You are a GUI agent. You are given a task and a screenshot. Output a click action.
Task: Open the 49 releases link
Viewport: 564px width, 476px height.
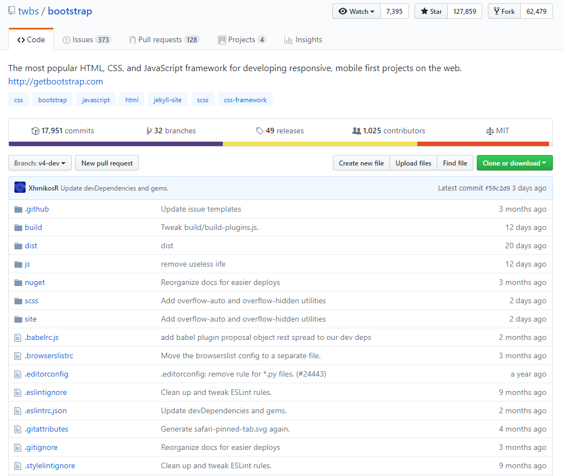[x=280, y=131]
